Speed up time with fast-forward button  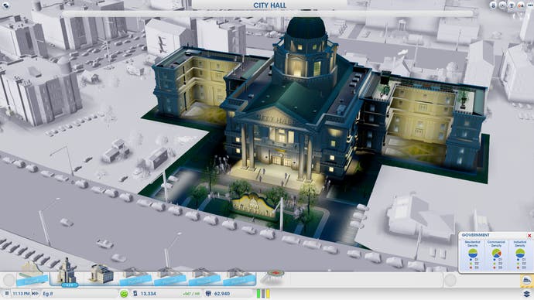(x=34, y=293)
